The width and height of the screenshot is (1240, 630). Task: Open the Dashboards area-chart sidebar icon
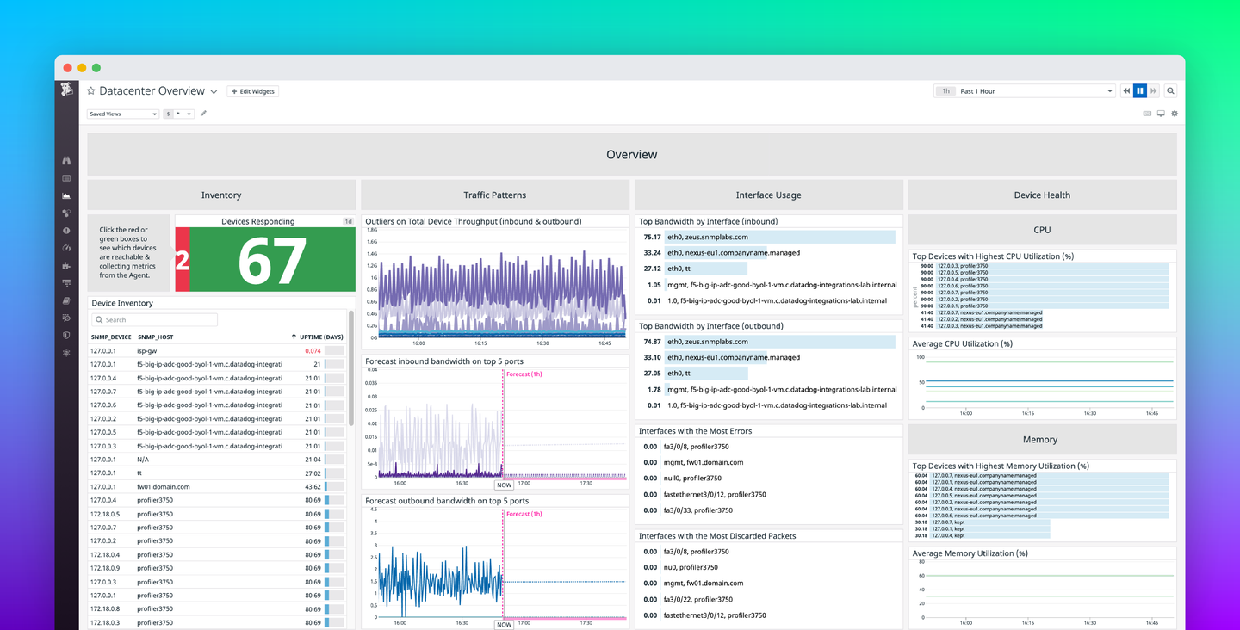click(x=66, y=195)
